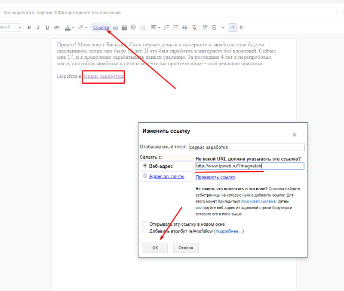Image resolution: width=344 pixels, height=291 pixels.
Task: Click the 'Ссылка' toolbar item
Action: click(x=101, y=27)
